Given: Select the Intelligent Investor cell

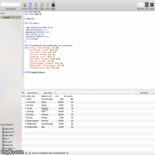Looking at the screenshot, I should point(32,127).
